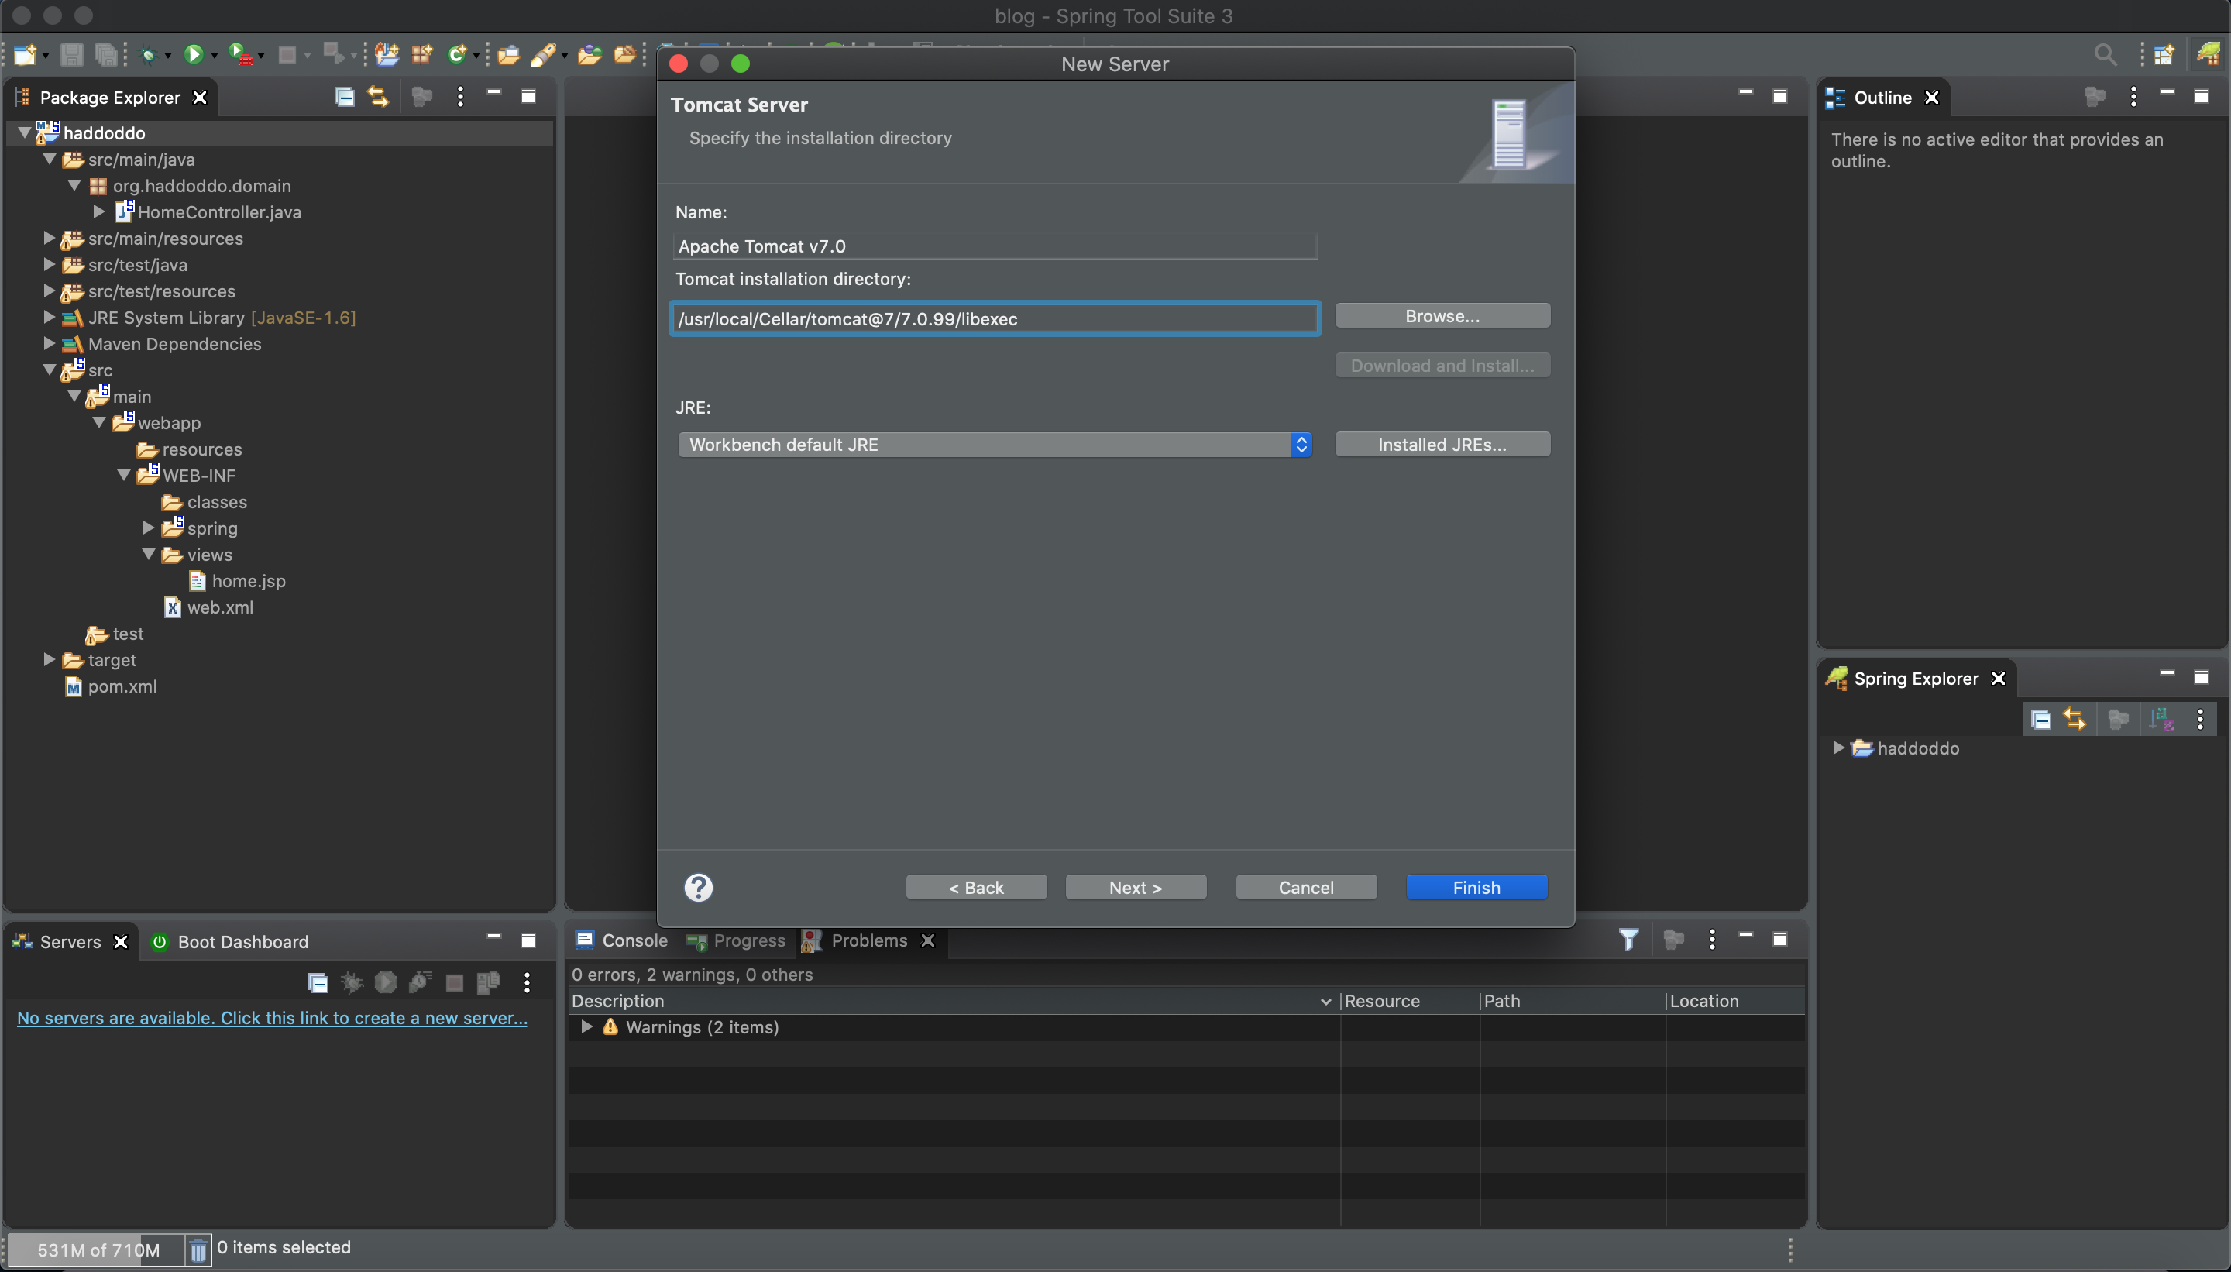Click the help question mark icon

tap(698, 888)
